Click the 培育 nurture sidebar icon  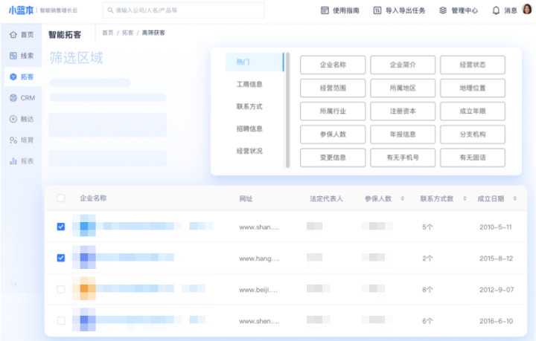(13, 140)
